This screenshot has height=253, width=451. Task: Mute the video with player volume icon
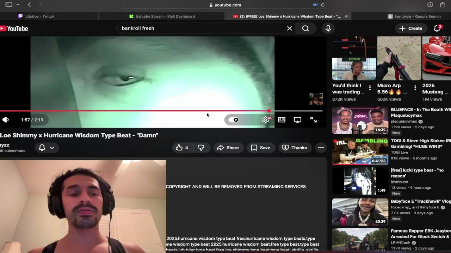point(6,120)
